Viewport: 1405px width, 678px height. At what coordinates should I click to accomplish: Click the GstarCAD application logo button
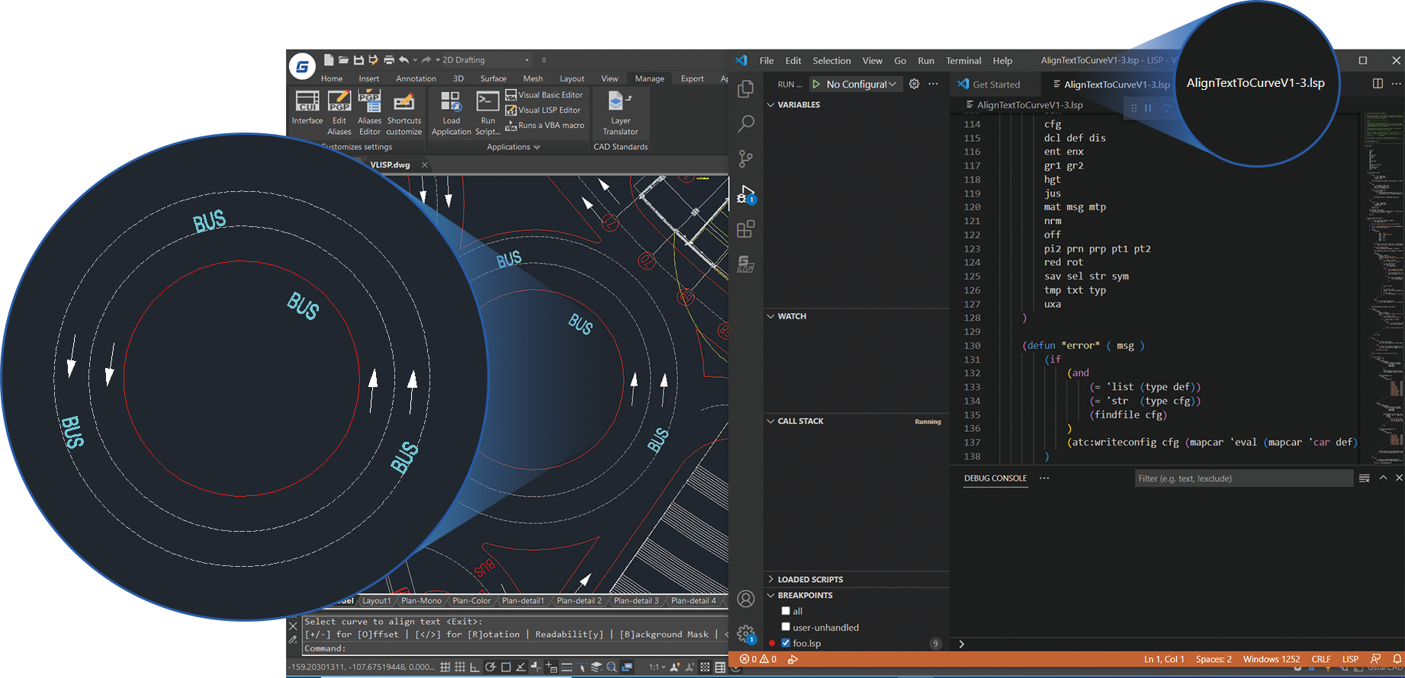[303, 67]
